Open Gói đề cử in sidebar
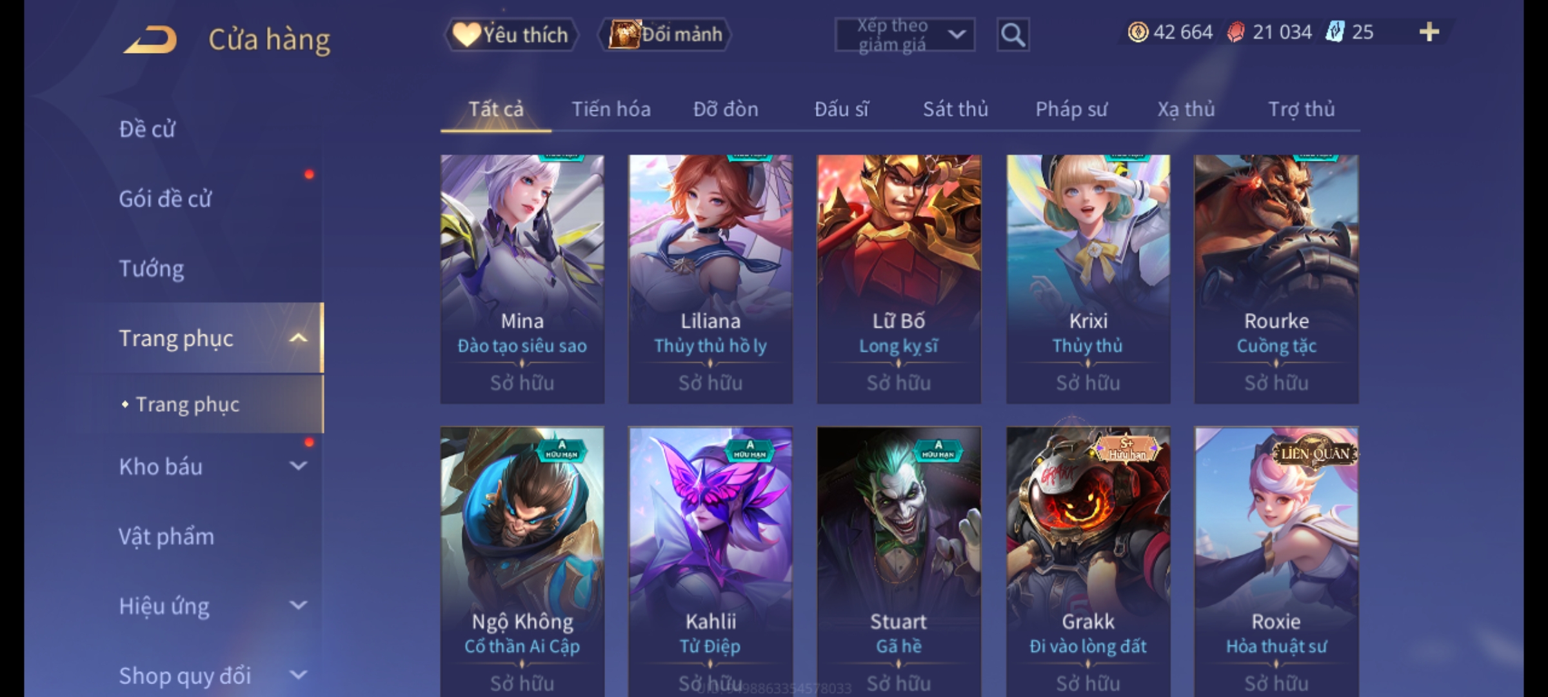 click(x=165, y=199)
